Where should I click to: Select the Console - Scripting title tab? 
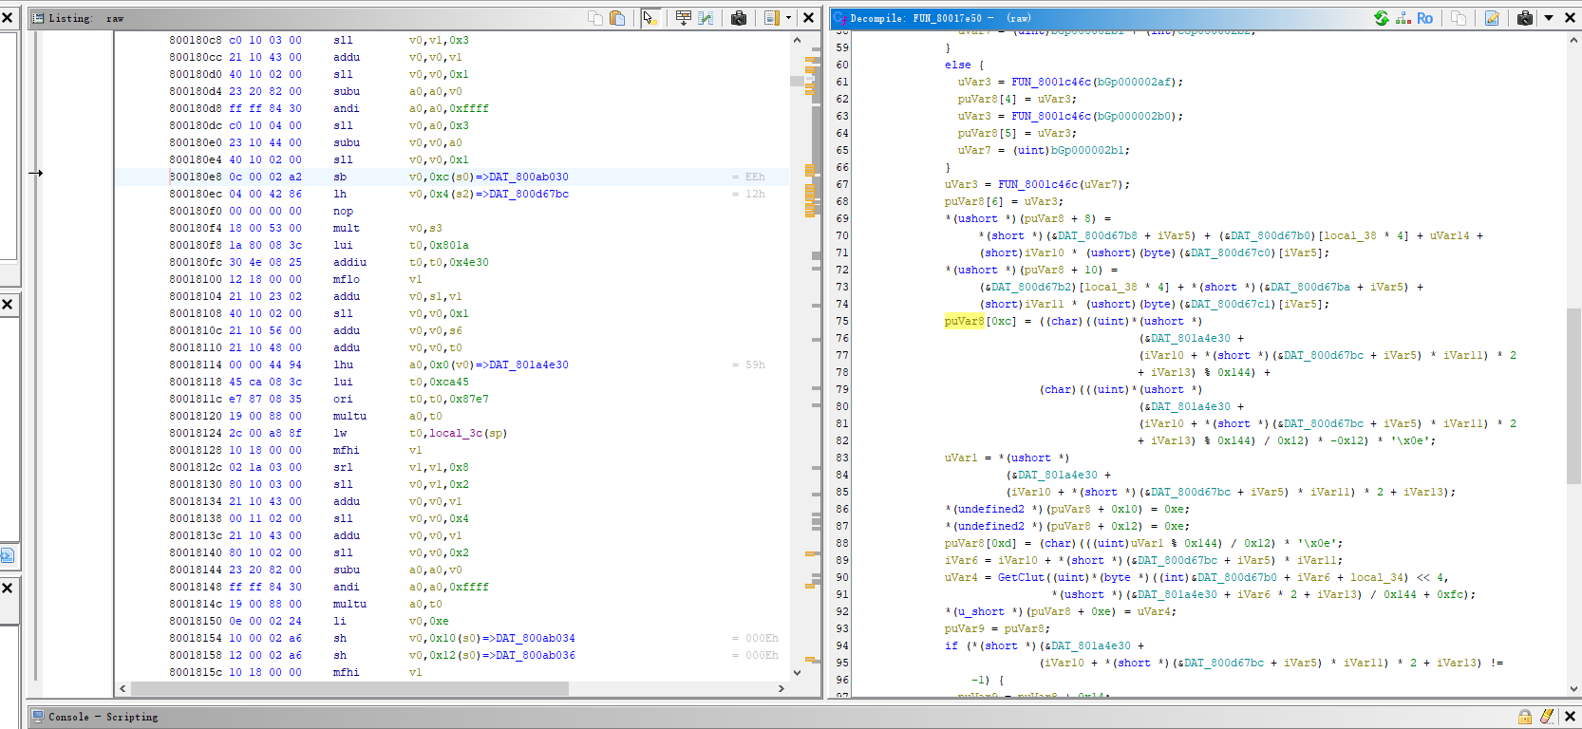pyautogui.click(x=104, y=717)
